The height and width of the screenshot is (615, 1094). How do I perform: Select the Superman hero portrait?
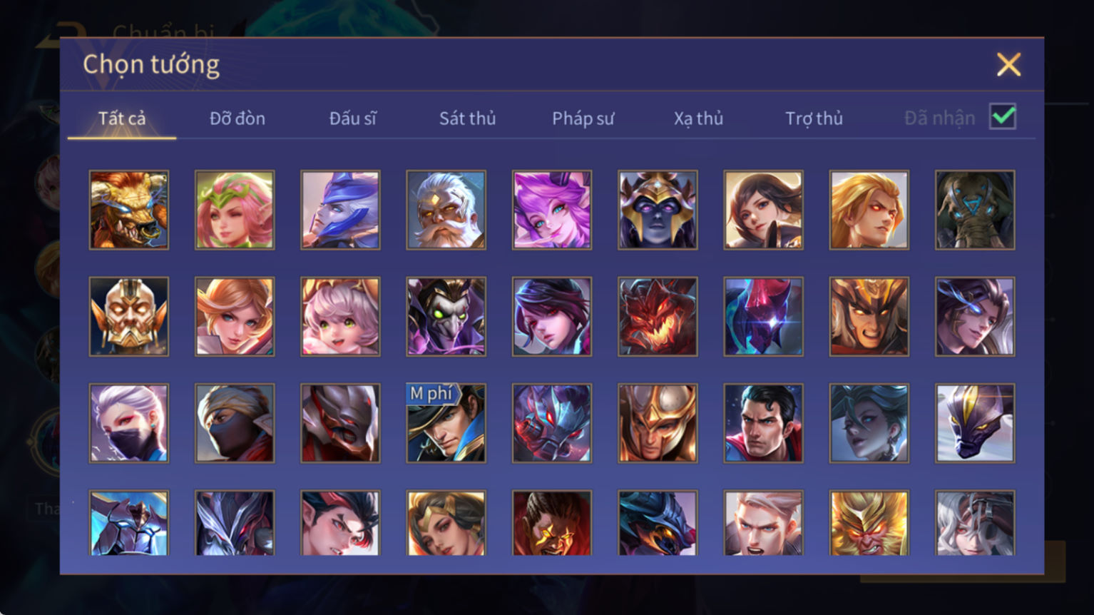click(x=763, y=423)
